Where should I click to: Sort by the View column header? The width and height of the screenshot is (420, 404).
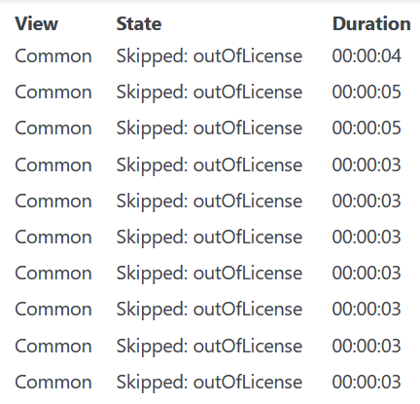(x=36, y=24)
